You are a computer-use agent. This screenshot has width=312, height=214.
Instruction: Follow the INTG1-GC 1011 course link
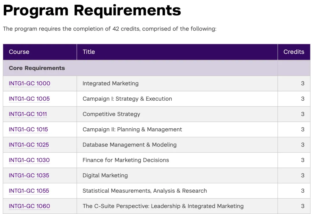tap(28, 114)
